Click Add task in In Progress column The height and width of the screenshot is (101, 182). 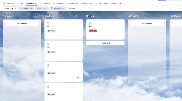click(x=147, y=23)
